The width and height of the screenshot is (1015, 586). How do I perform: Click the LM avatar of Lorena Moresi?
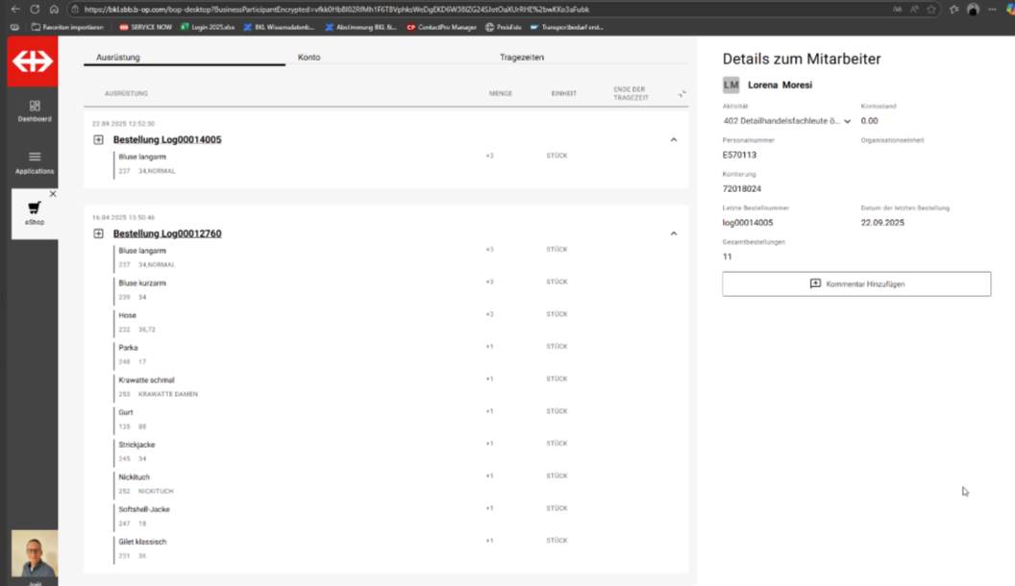click(731, 85)
